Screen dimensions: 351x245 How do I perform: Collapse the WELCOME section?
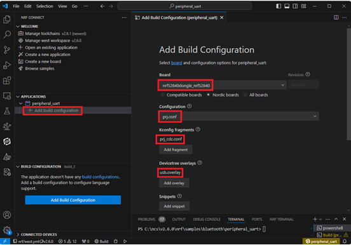(18, 27)
